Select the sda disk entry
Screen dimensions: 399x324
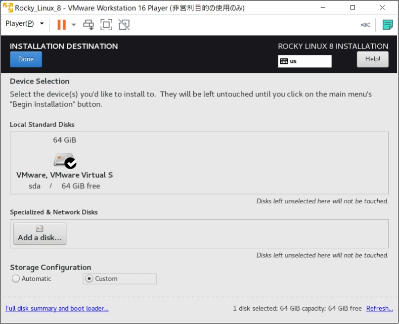tap(35, 185)
